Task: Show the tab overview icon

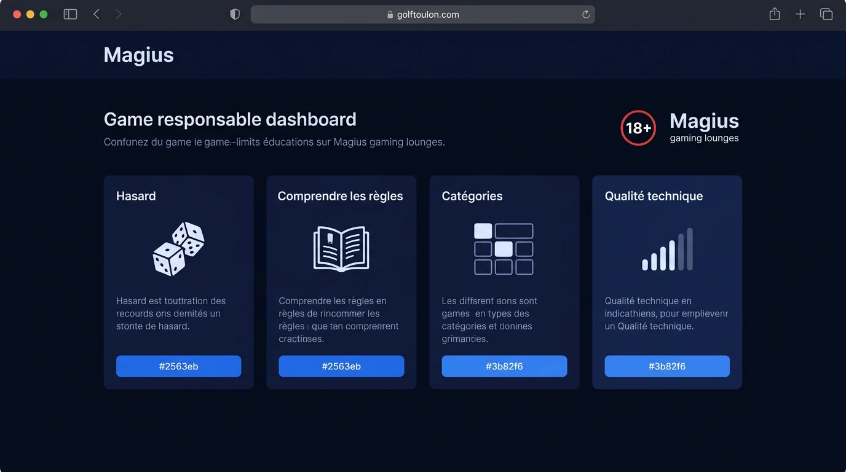Action: pos(826,14)
